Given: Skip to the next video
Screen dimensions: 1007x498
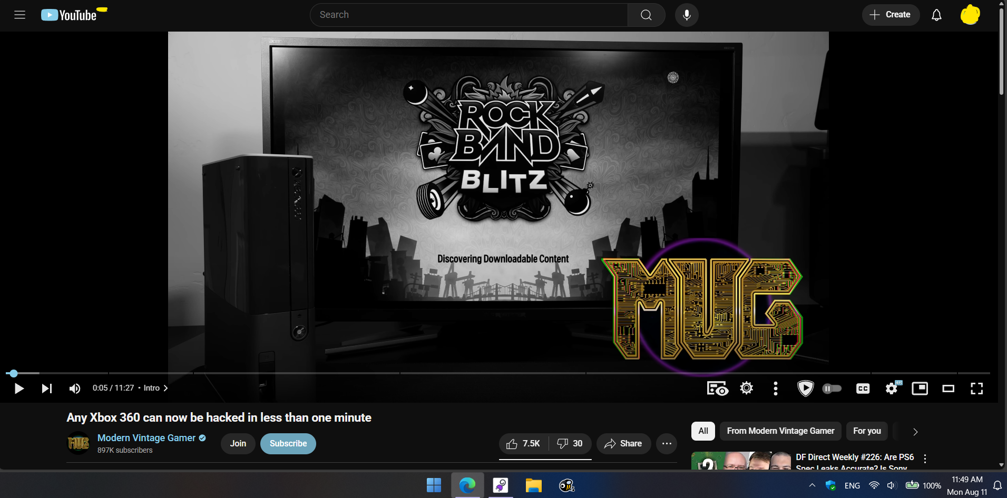Looking at the screenshot, I should 47,389.
